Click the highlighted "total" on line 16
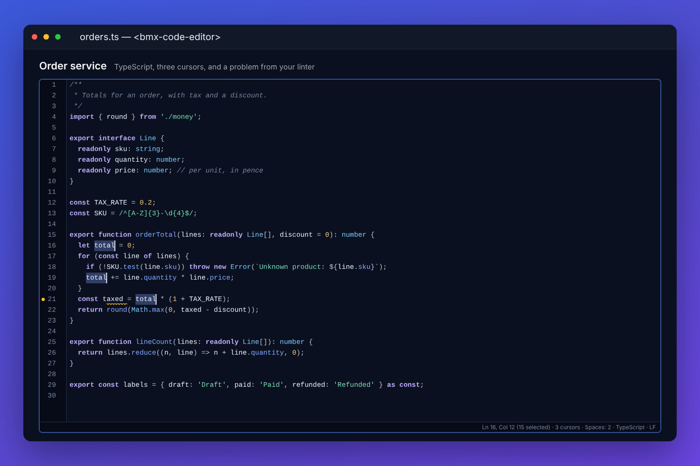 pyautogui.click(x=105, y=246)
